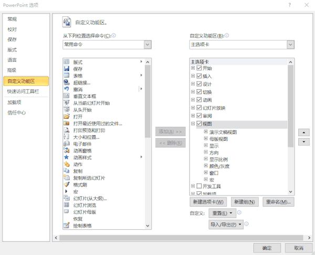
Task: Click the command list vertical scrollbar thumb
Action: tap(148, 101)
